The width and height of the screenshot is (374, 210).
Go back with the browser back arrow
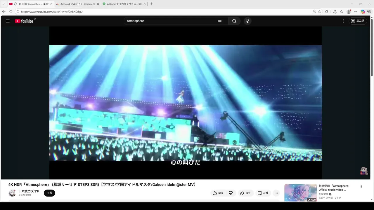click(x=4, y=12)
